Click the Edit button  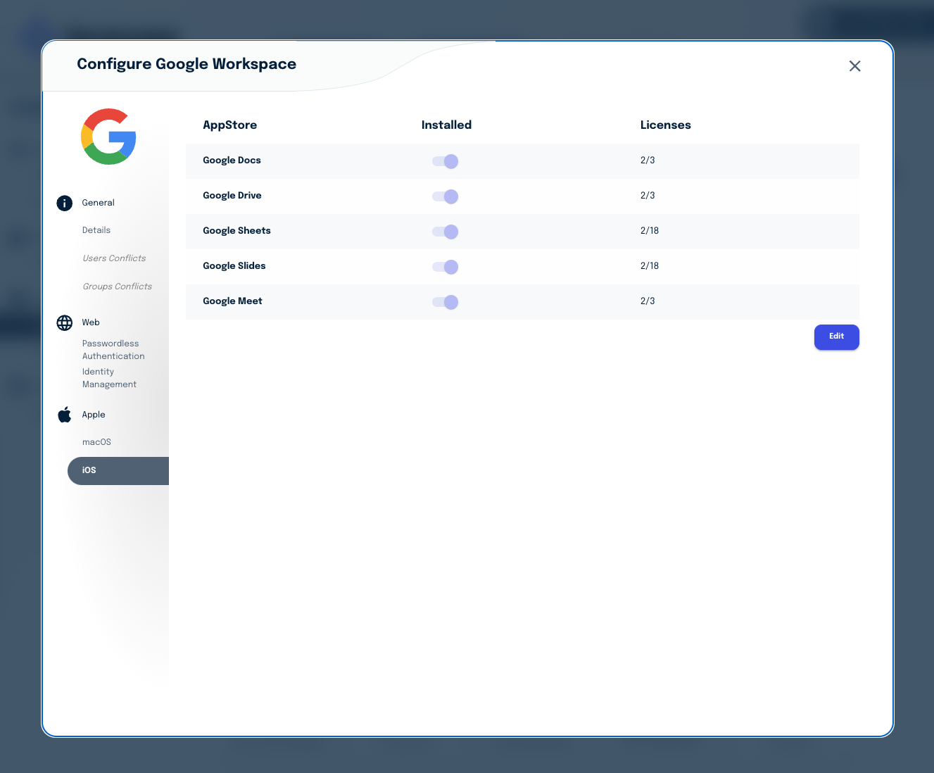836,337
